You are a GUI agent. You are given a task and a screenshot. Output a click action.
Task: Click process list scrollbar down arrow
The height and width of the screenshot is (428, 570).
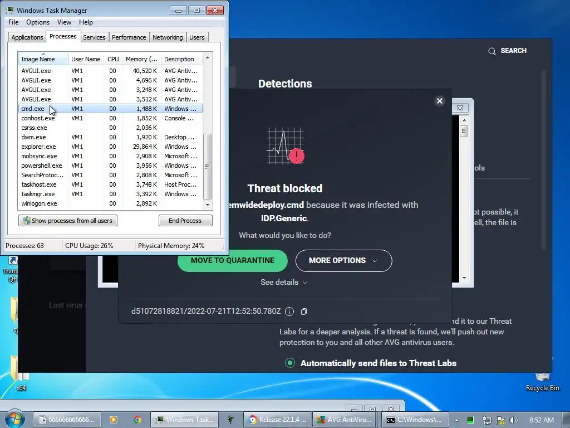208,205
